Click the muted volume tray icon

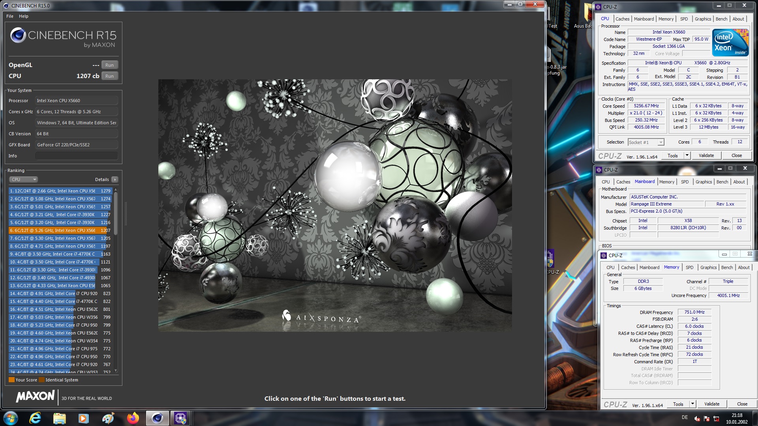pyautogui.click(x=697, y=419)
